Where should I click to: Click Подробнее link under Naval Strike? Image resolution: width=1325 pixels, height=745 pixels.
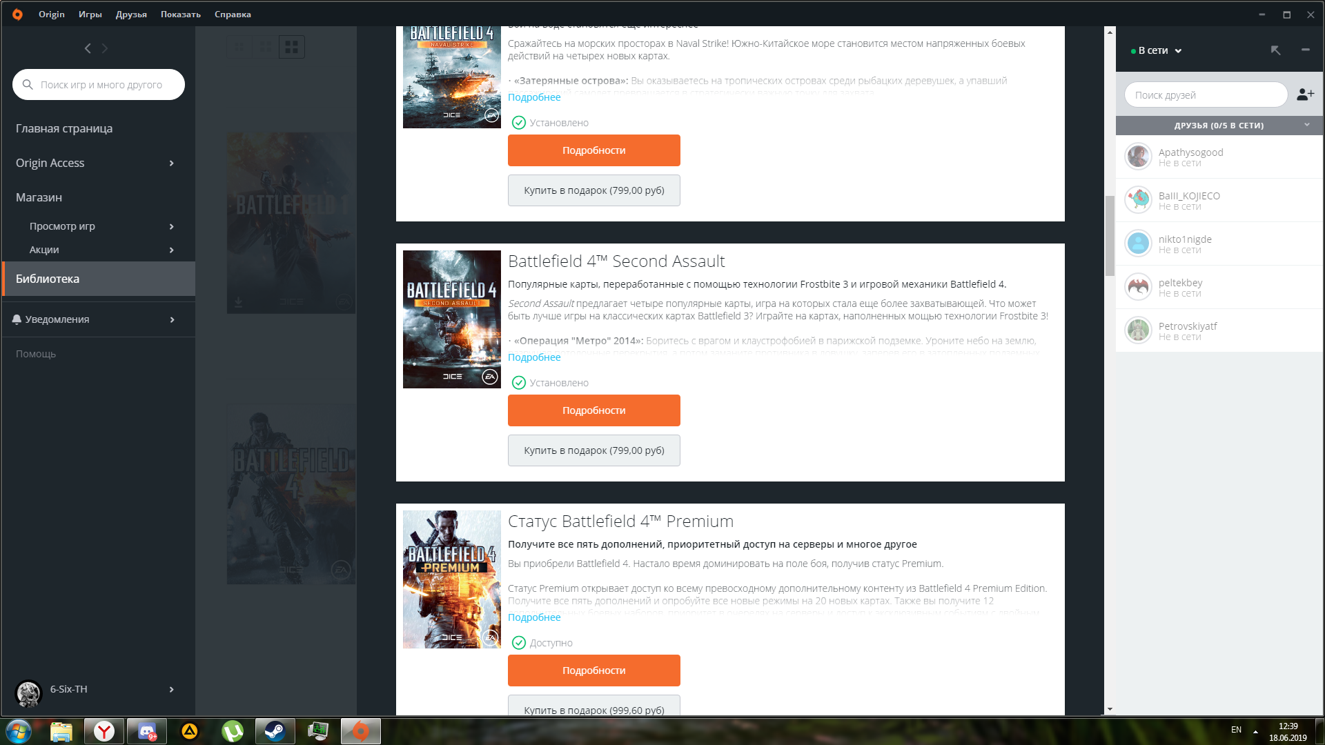tap(534, 97)
